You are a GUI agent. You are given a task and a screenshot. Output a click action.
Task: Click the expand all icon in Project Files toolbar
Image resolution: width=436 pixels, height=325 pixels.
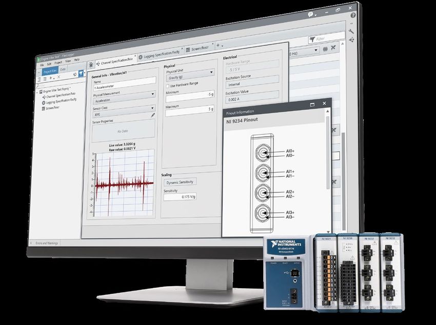39,79
